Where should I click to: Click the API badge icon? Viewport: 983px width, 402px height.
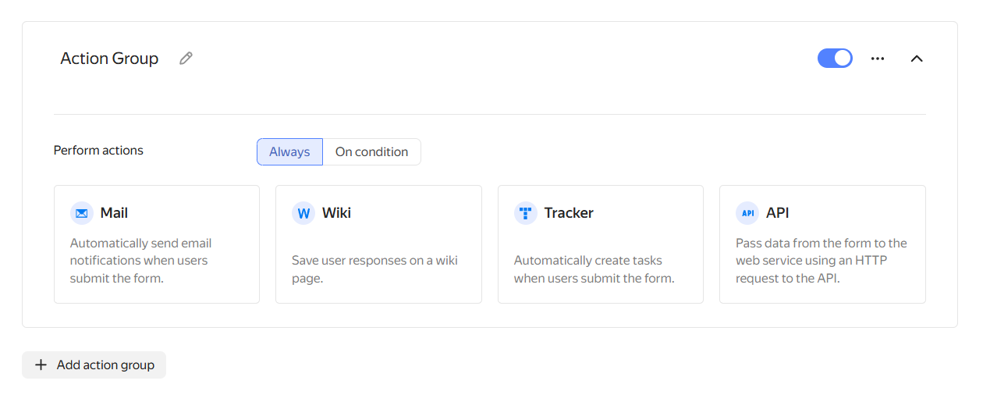coord(747,213)
